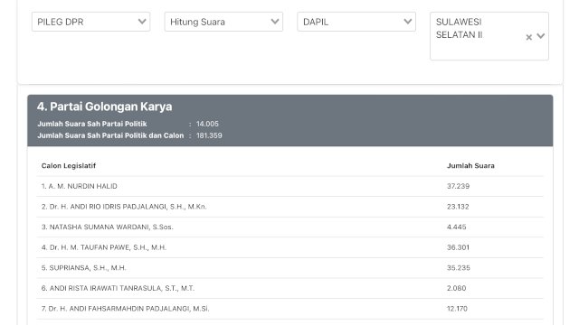Expand the SULAWESI SELATAN II dropdown arrow
579x325 pixels.
click(x=541, y=36)
